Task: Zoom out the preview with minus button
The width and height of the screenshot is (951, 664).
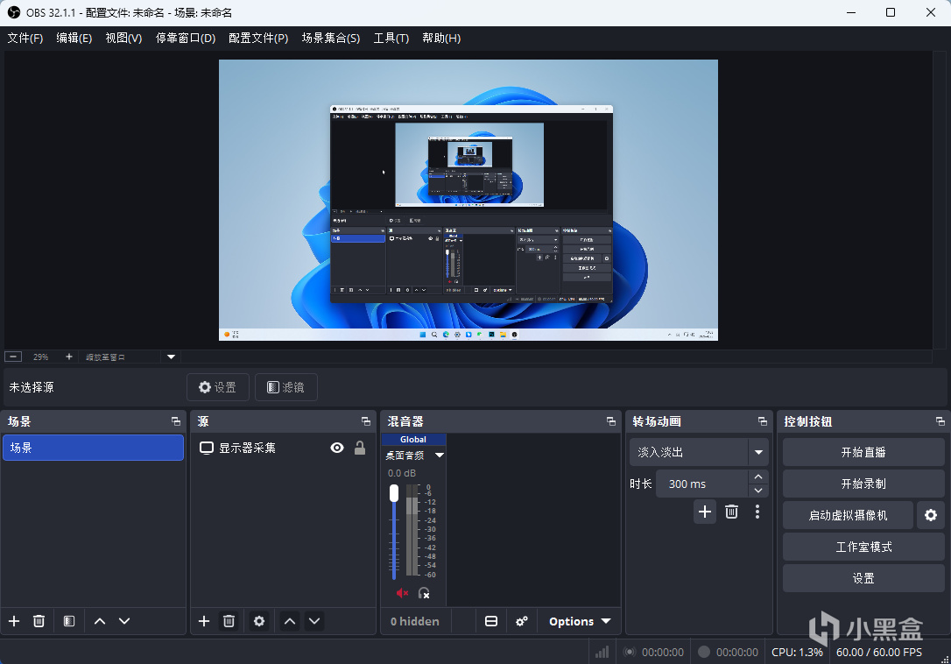Action: coord(13,357)
